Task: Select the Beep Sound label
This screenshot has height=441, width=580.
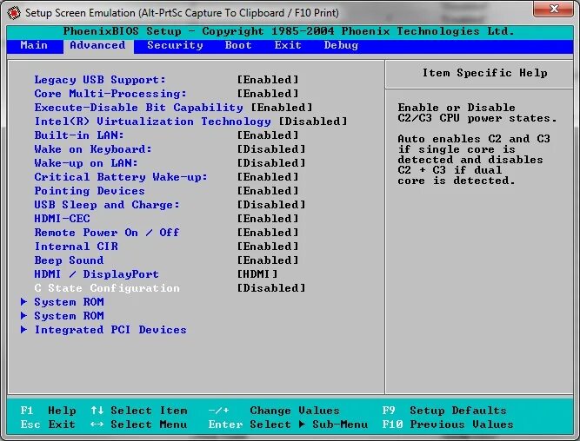Action: point(70,260)
